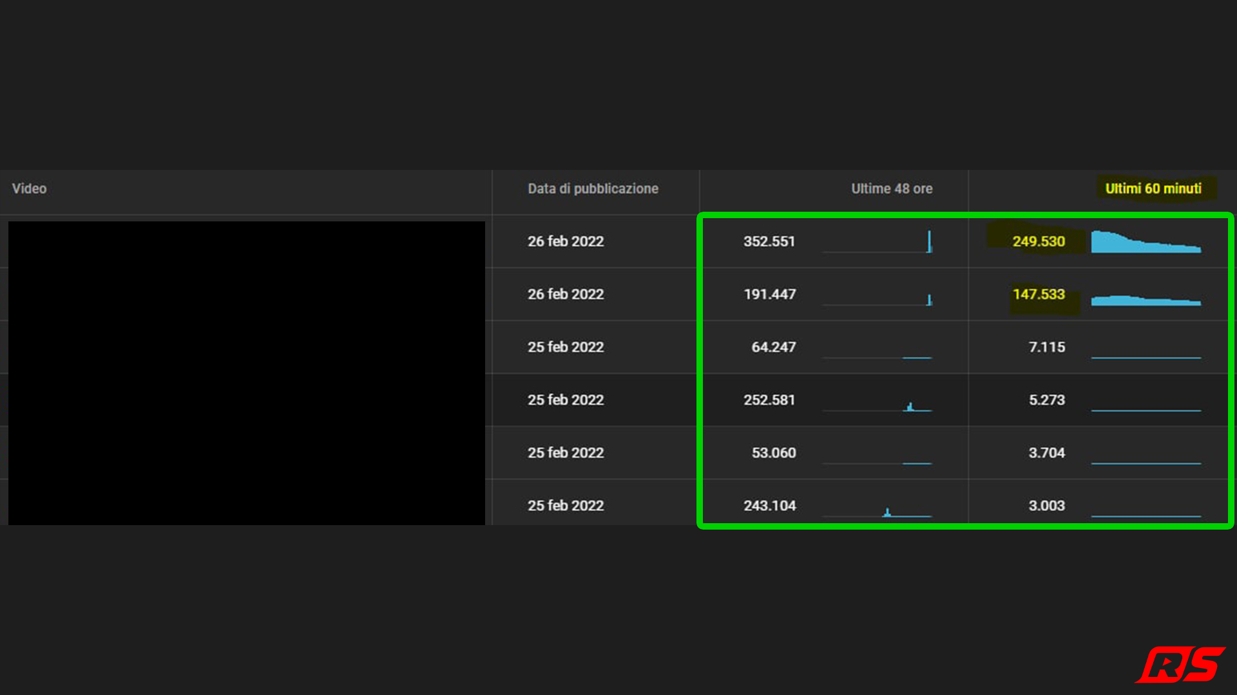Select the 352.551 views value
Viewport: 1237px width, 695px height.
tap(769, 241)
